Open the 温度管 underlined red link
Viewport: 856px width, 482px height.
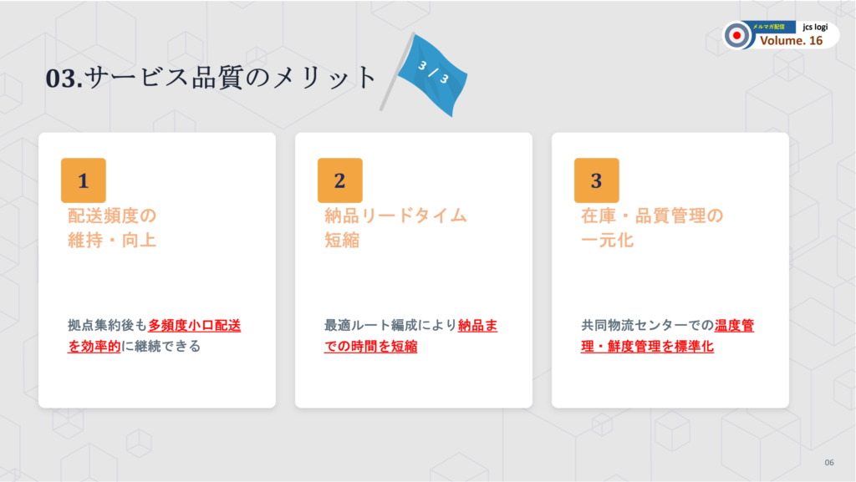coord(734,326)
